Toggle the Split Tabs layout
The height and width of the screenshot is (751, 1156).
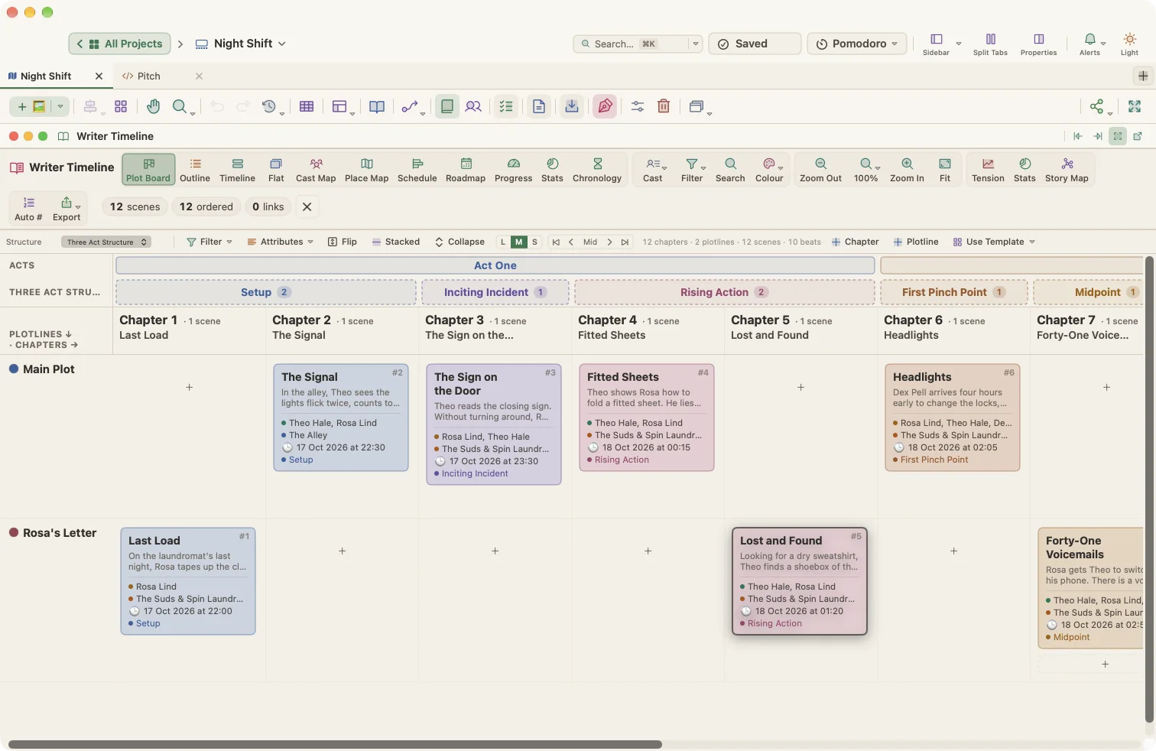point(990,44)
